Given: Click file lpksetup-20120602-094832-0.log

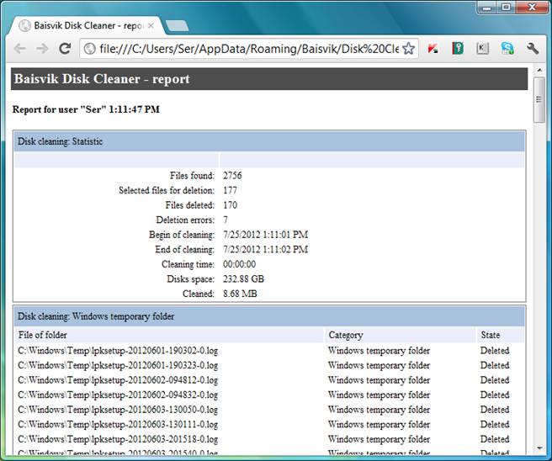Looking at the screenshot, I should click(118, 395).
